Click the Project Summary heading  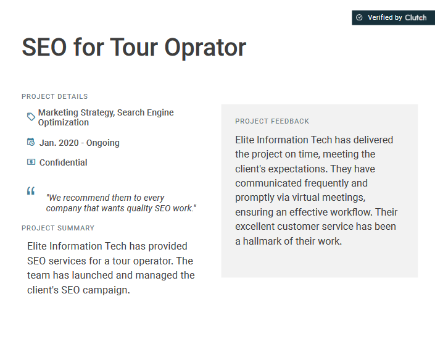[x=58, y=228]
